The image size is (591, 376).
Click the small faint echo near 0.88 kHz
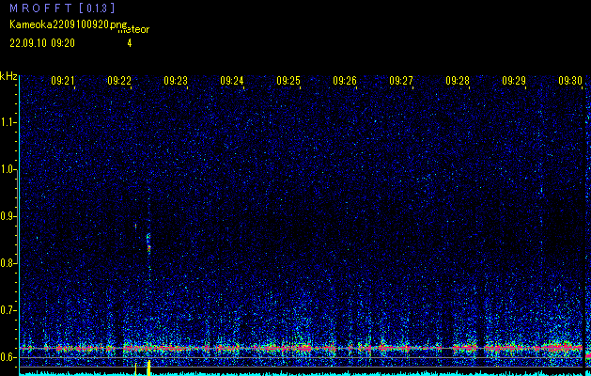point(135,226)
